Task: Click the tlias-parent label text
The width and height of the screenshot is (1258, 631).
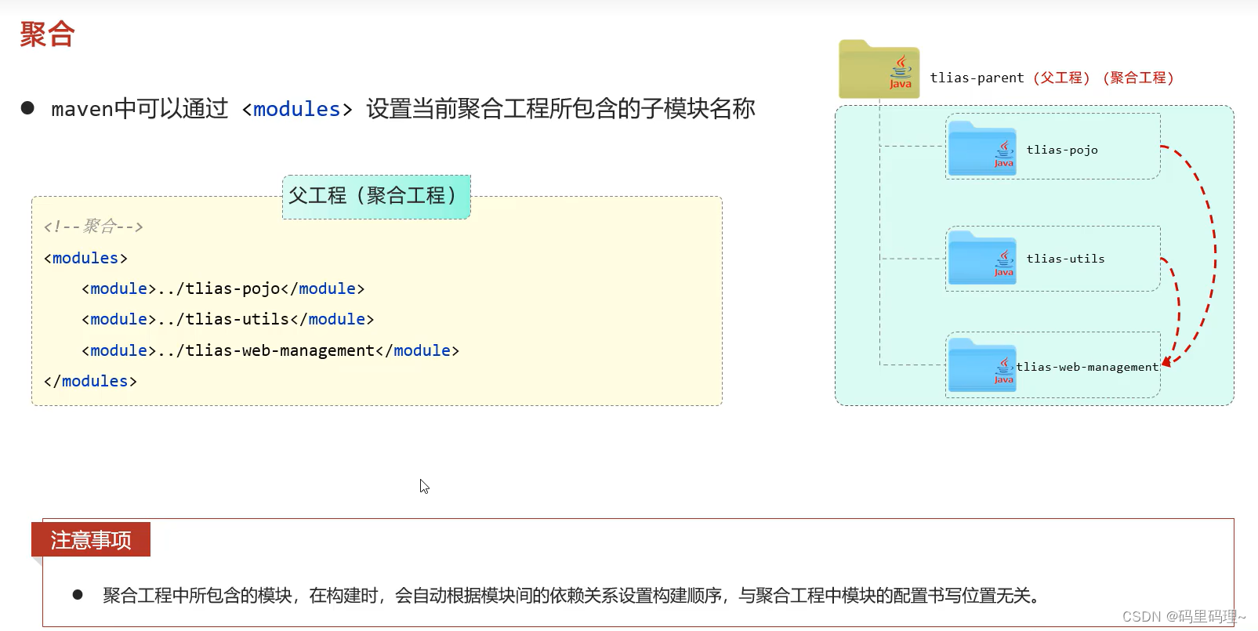Action: pos(977,78)
